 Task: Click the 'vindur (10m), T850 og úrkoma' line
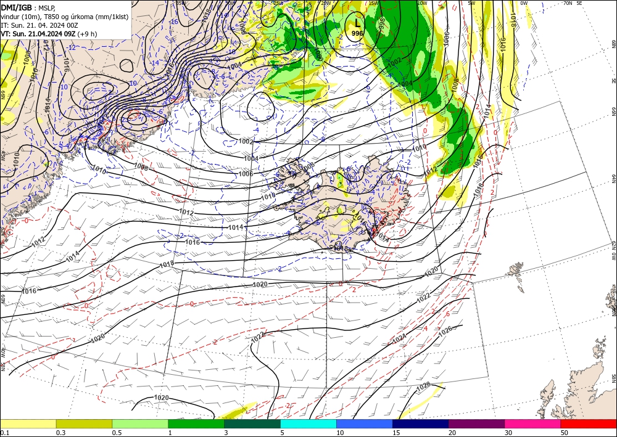[65, 17]
